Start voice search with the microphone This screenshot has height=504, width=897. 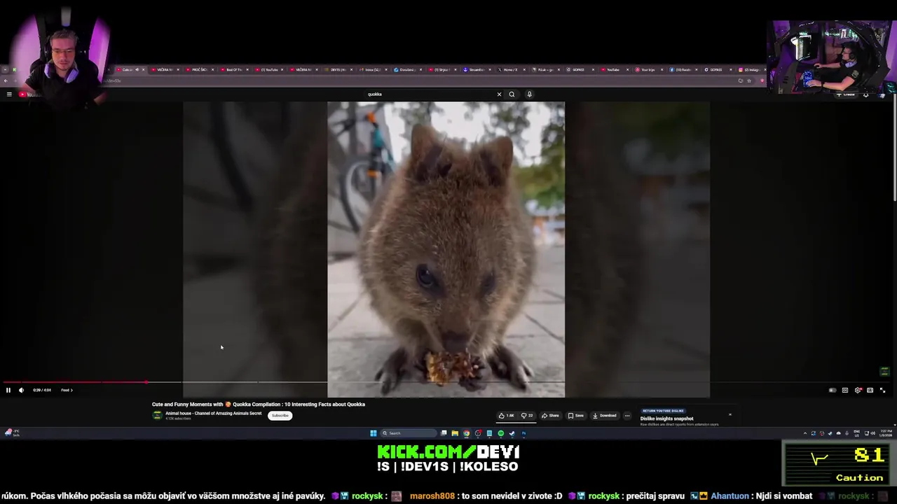pyautogui.click(x=529, y=94)
